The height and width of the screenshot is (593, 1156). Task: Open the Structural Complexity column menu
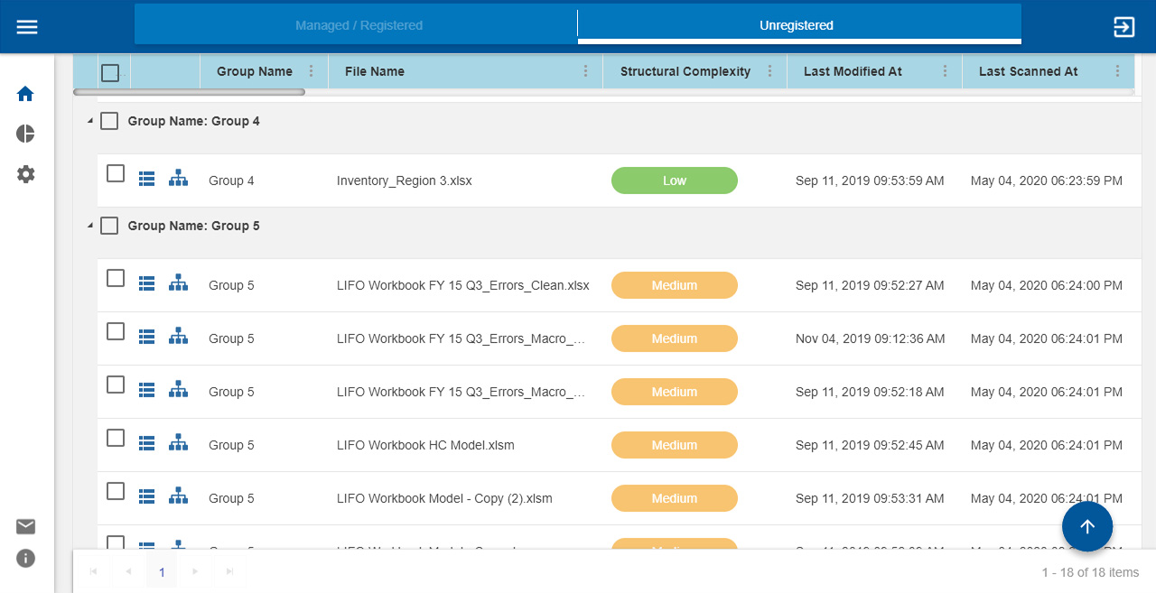769,71
